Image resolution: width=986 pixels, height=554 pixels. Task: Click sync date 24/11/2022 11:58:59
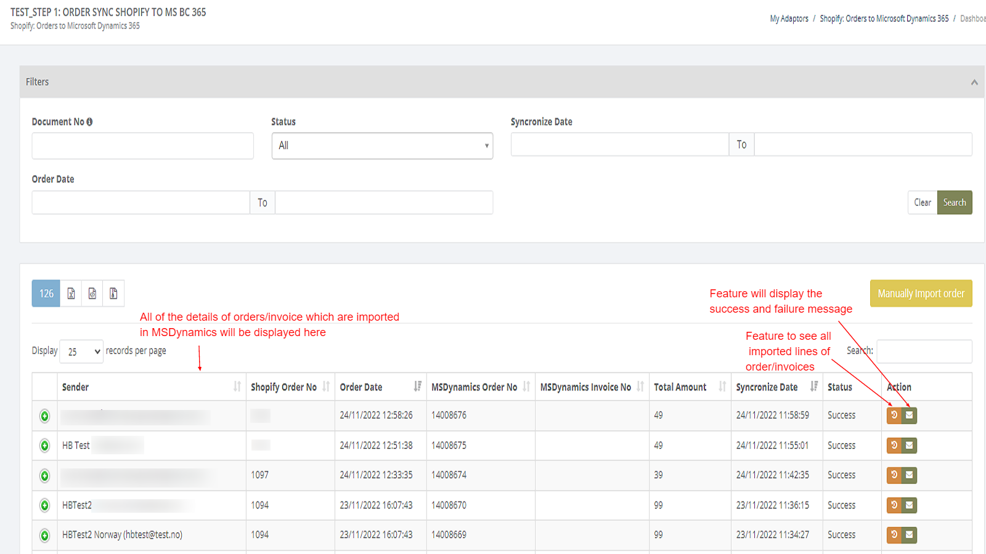coord(773,415)
